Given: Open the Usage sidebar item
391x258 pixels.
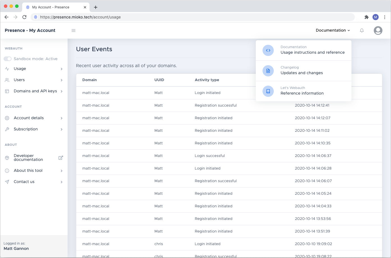Looking at the screenshot, I should coord(34,69).
